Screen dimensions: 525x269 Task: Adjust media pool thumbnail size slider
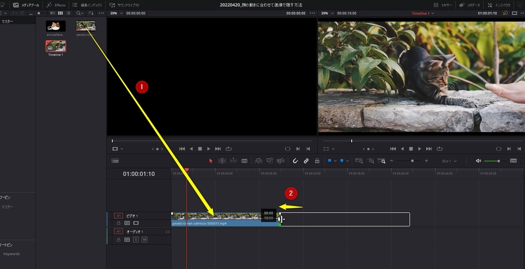click(x=38, y=13)
